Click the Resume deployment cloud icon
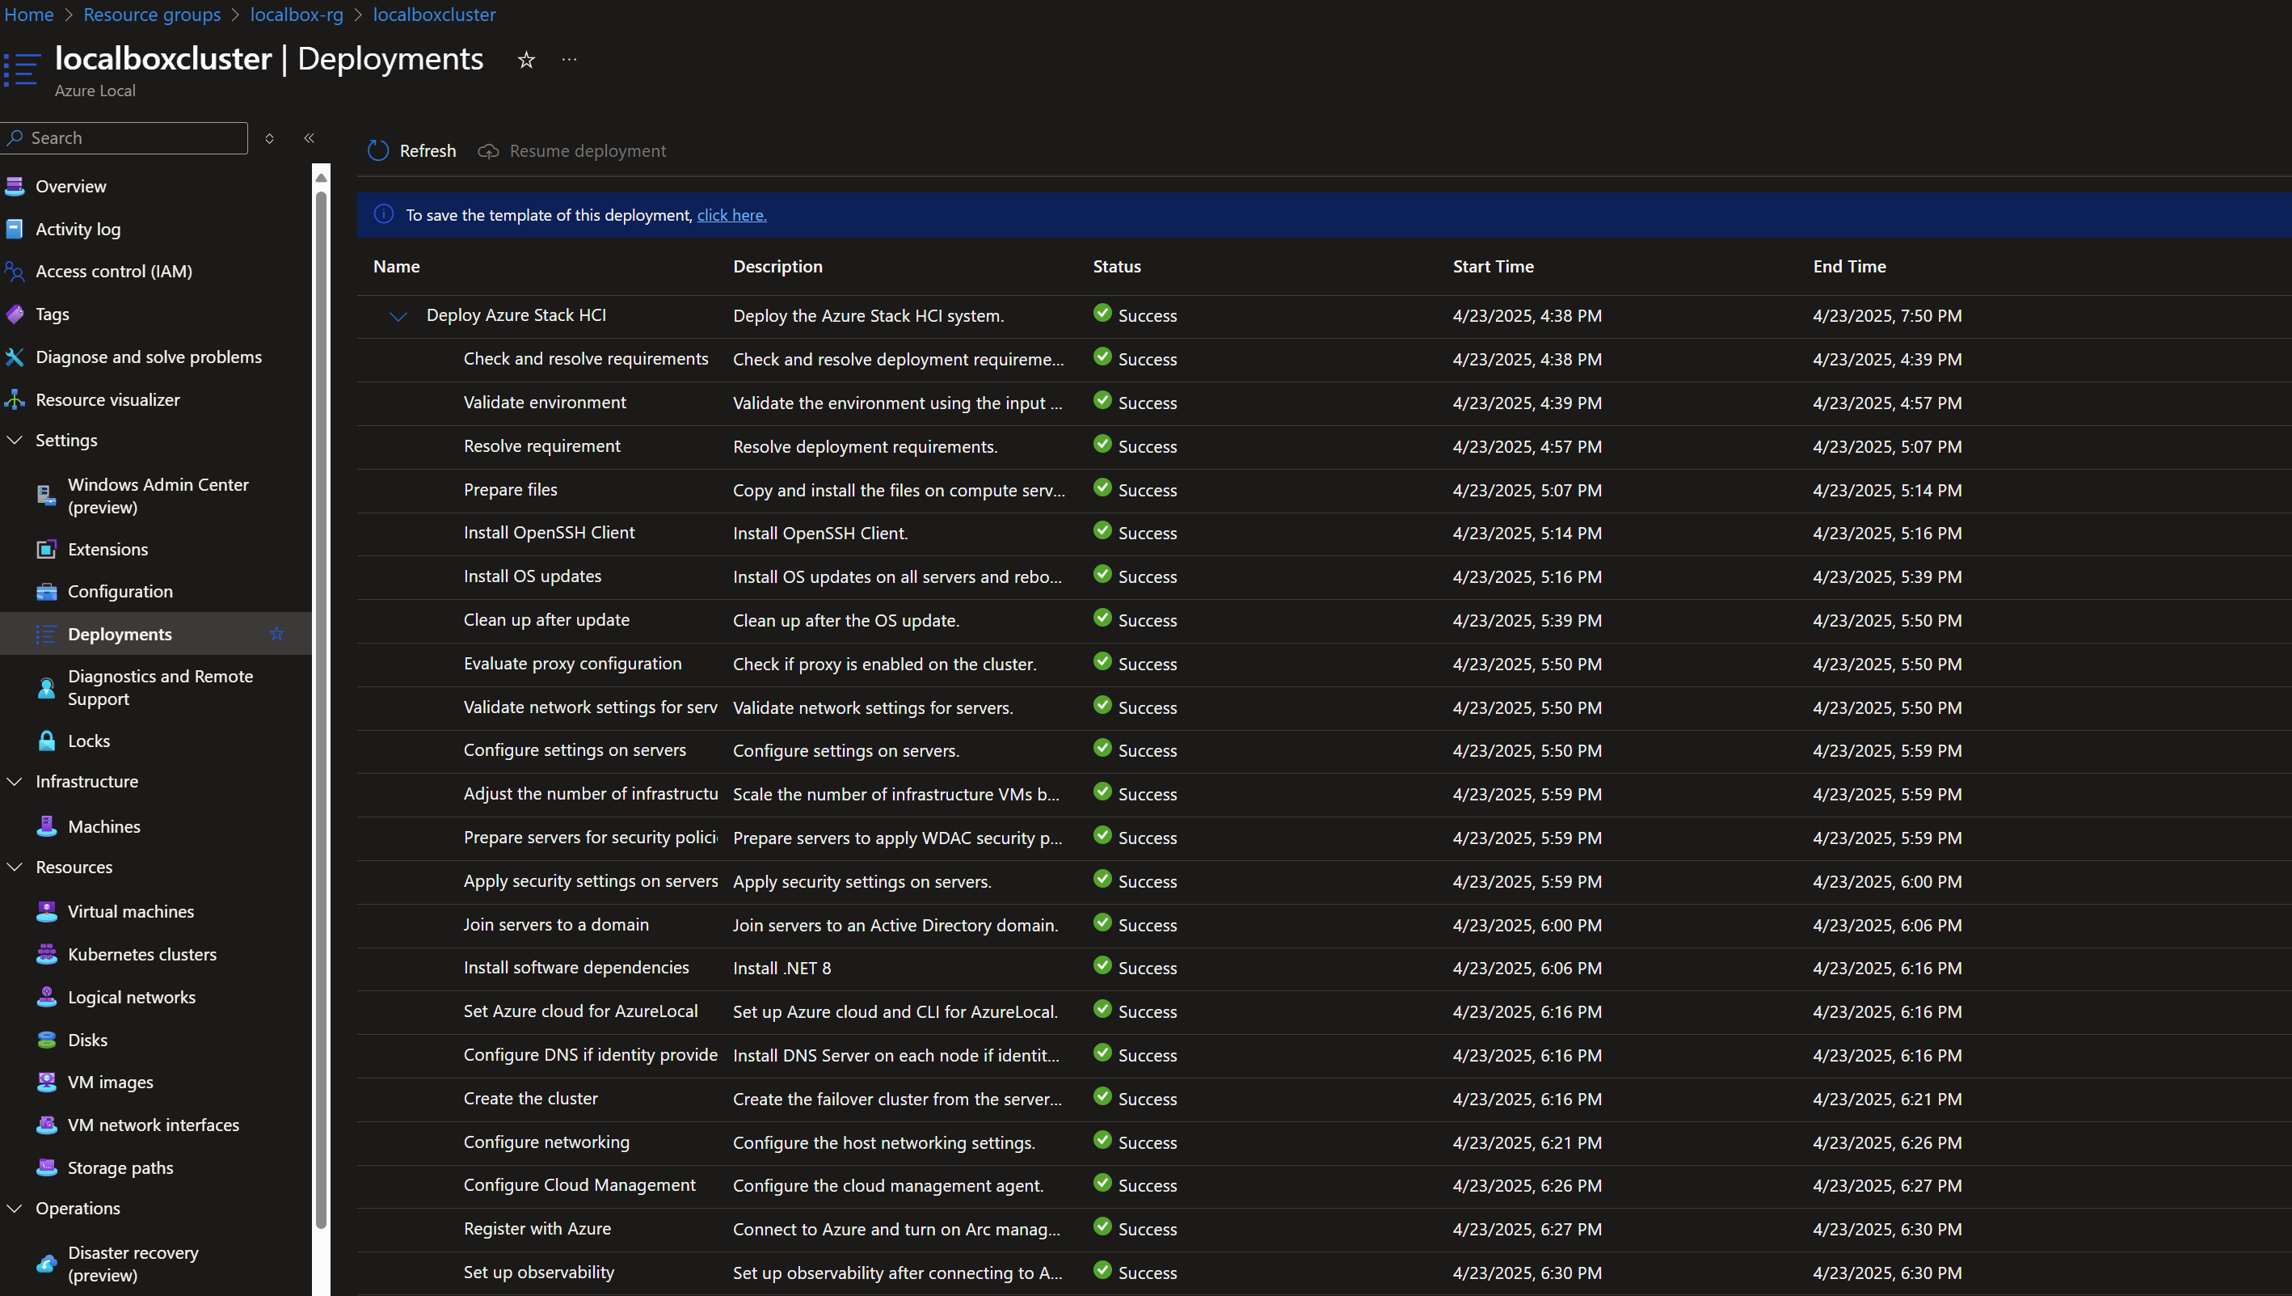Image resolution: width=2292 pixels, height=1296 pixels. click(487, 151)
